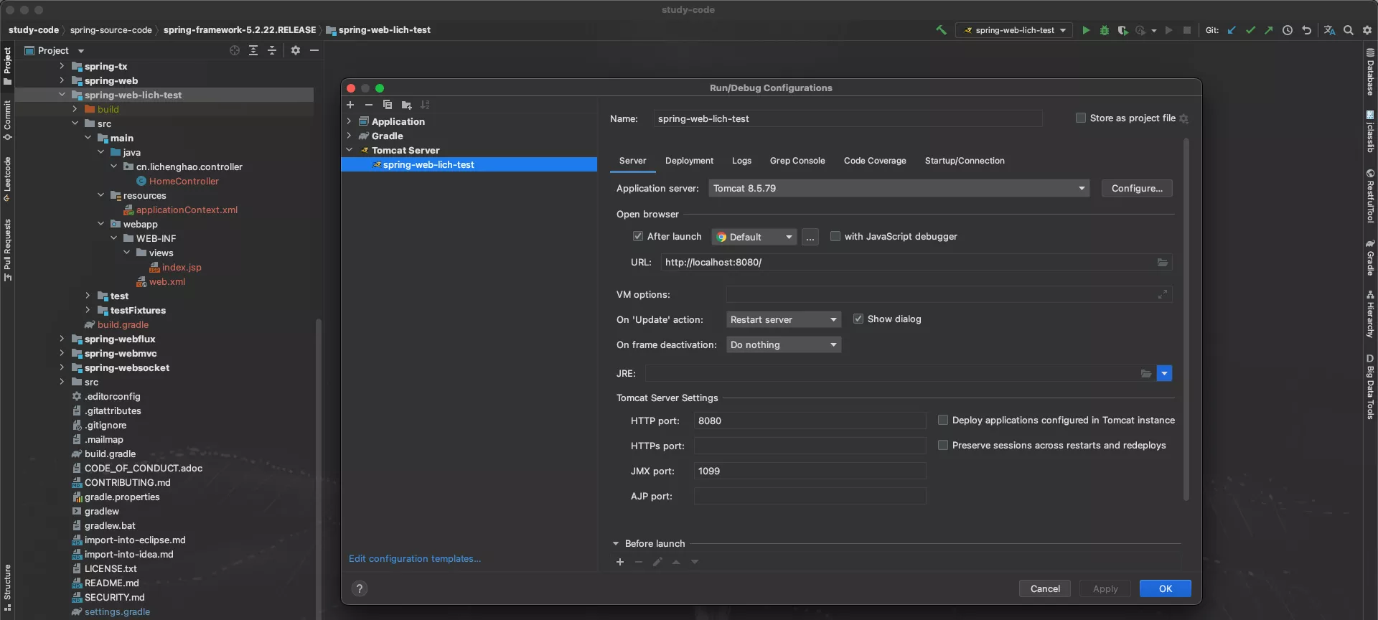This screenshot has height=620, width=1378.
Task: Click Edit configuration templates link
Action: click(415, 558)
